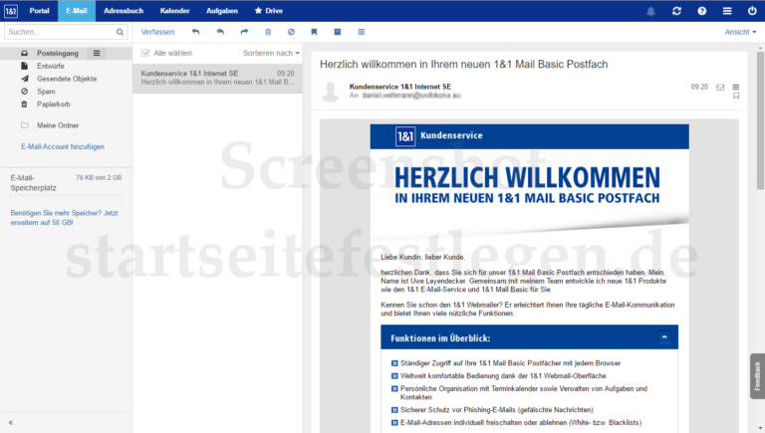Open the Aufgaben tab
765x433 pixels.
tap(222, 11)
